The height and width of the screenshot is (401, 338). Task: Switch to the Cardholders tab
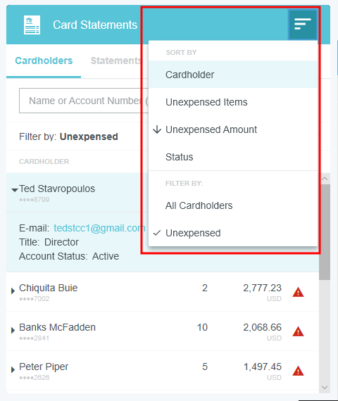[x=44, y=61]
